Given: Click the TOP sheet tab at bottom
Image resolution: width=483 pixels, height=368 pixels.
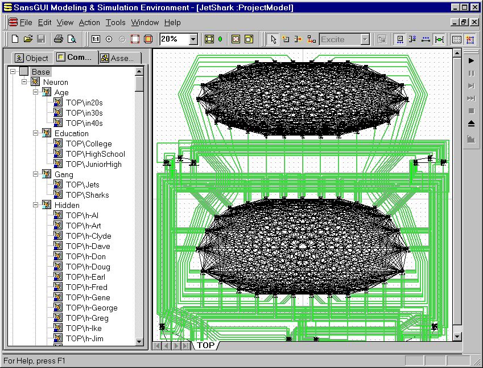Looking at the screenshot, I should [x=206, y=345].
